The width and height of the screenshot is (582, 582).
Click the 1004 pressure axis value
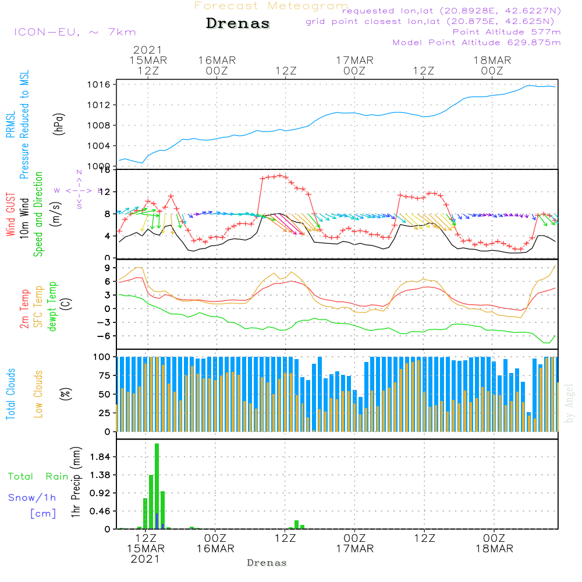[x=99, y=146]
